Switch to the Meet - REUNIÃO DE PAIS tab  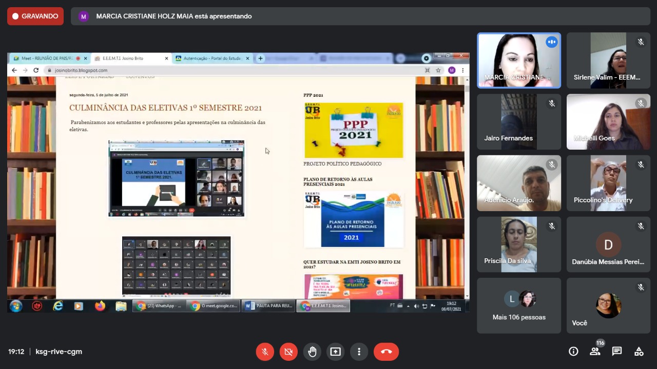pos(50,58)
